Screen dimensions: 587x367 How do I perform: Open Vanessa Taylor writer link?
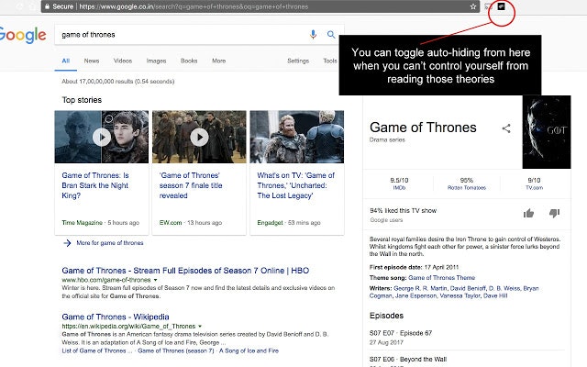click(x=460, y=295)
